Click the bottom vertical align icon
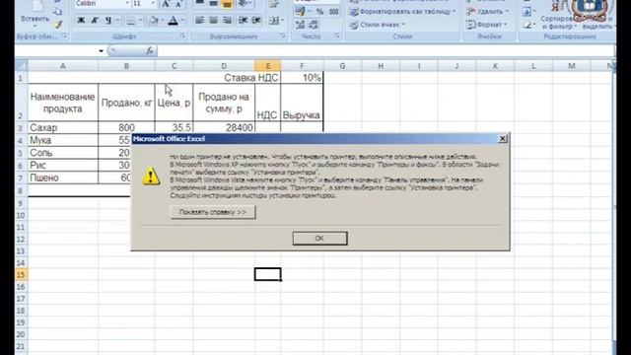Image resolution: width=631 pixels, height=355 pixels. tap(227, 4)
